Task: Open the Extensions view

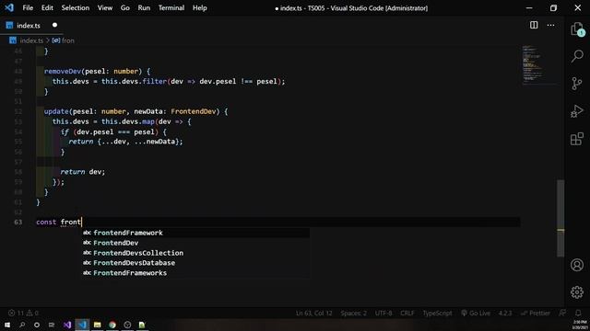Action: pyautogui.click(x=577, y=139)
